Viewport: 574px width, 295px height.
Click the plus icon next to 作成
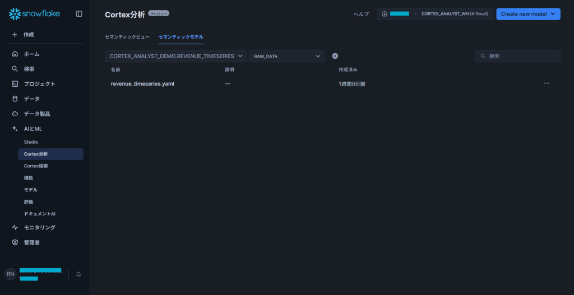[x=15, y=35]
